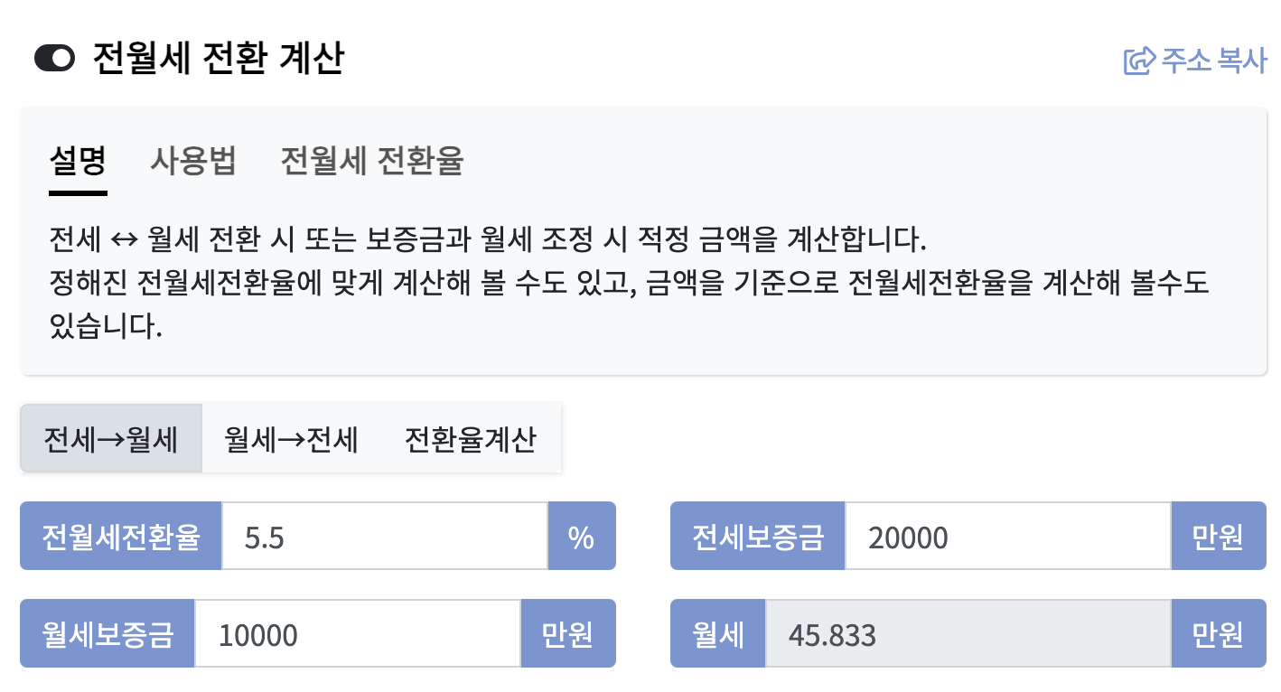Screen dimensions: 1281x692
Task: Click the 월세보증금 field label
Action: click(x=107, y=633)
